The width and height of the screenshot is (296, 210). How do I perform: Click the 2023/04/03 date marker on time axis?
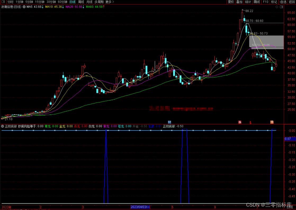(140, 207)
